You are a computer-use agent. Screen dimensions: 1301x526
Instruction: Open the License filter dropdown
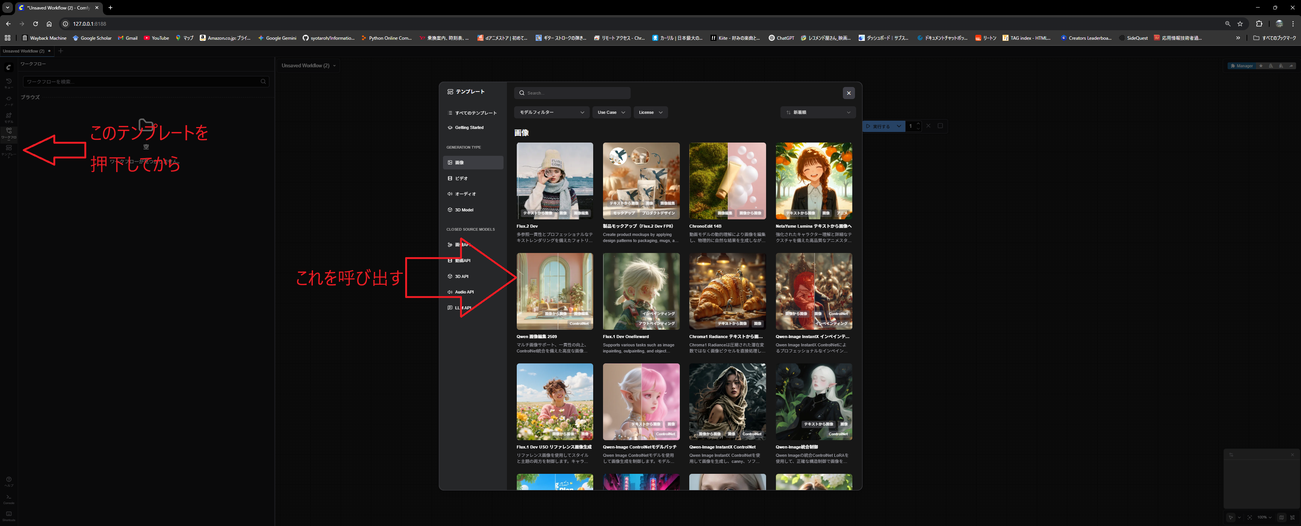651,113
